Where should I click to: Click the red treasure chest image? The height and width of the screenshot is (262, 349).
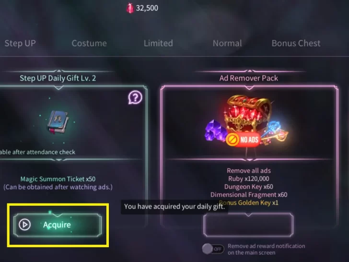pos(247,116)
